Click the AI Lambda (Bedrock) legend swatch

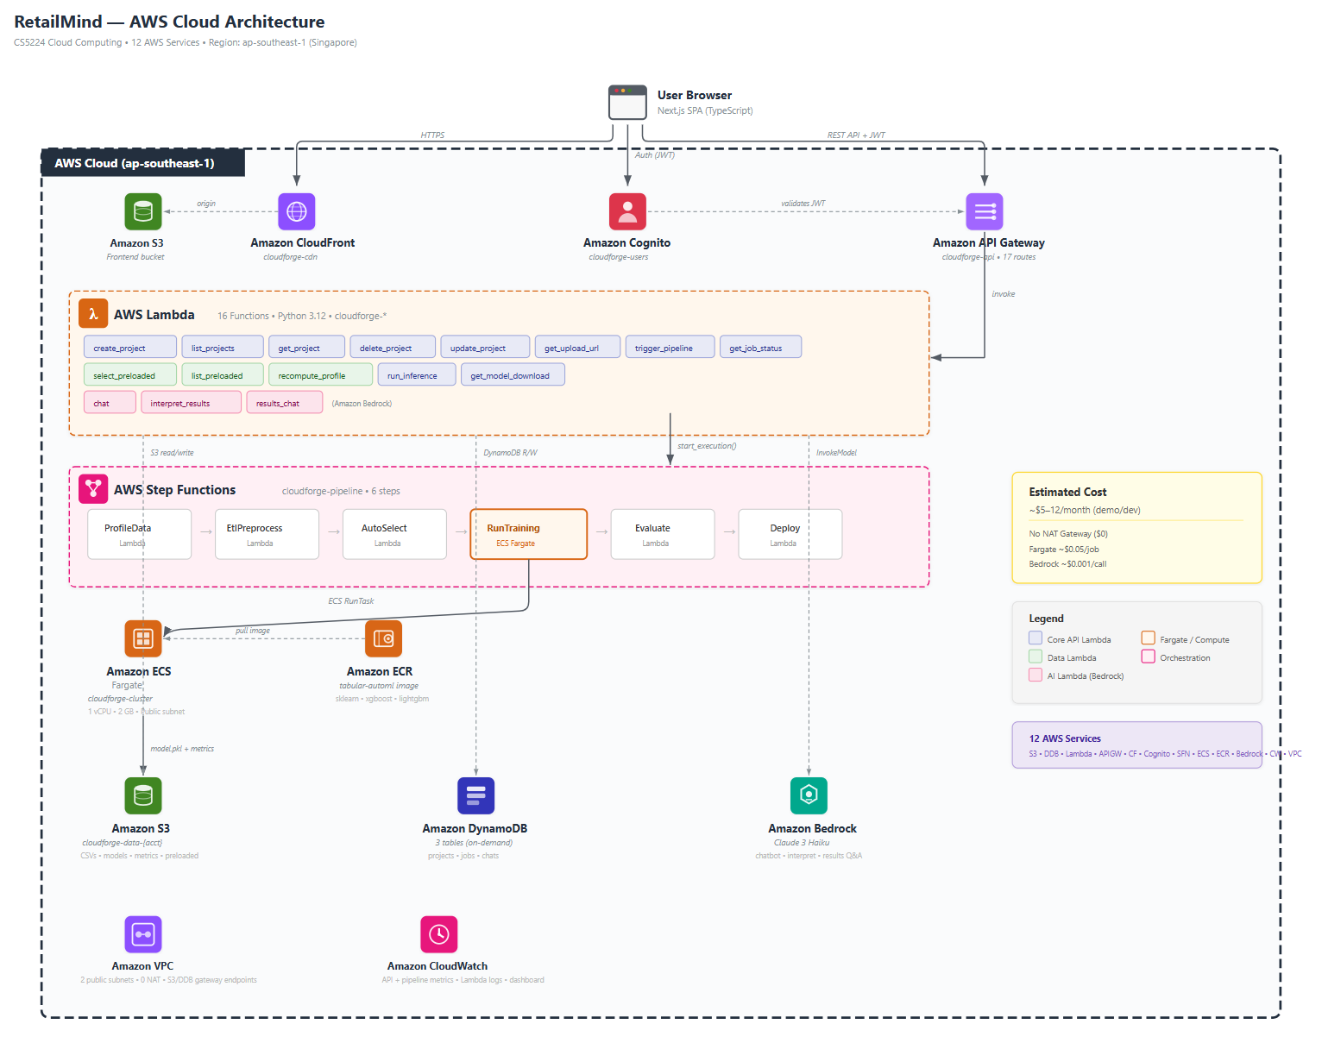coord(1036,675)
